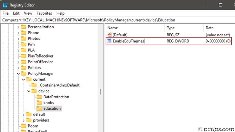Open the File menu
This screenshot has width=235, height=132.
[6, 13]
